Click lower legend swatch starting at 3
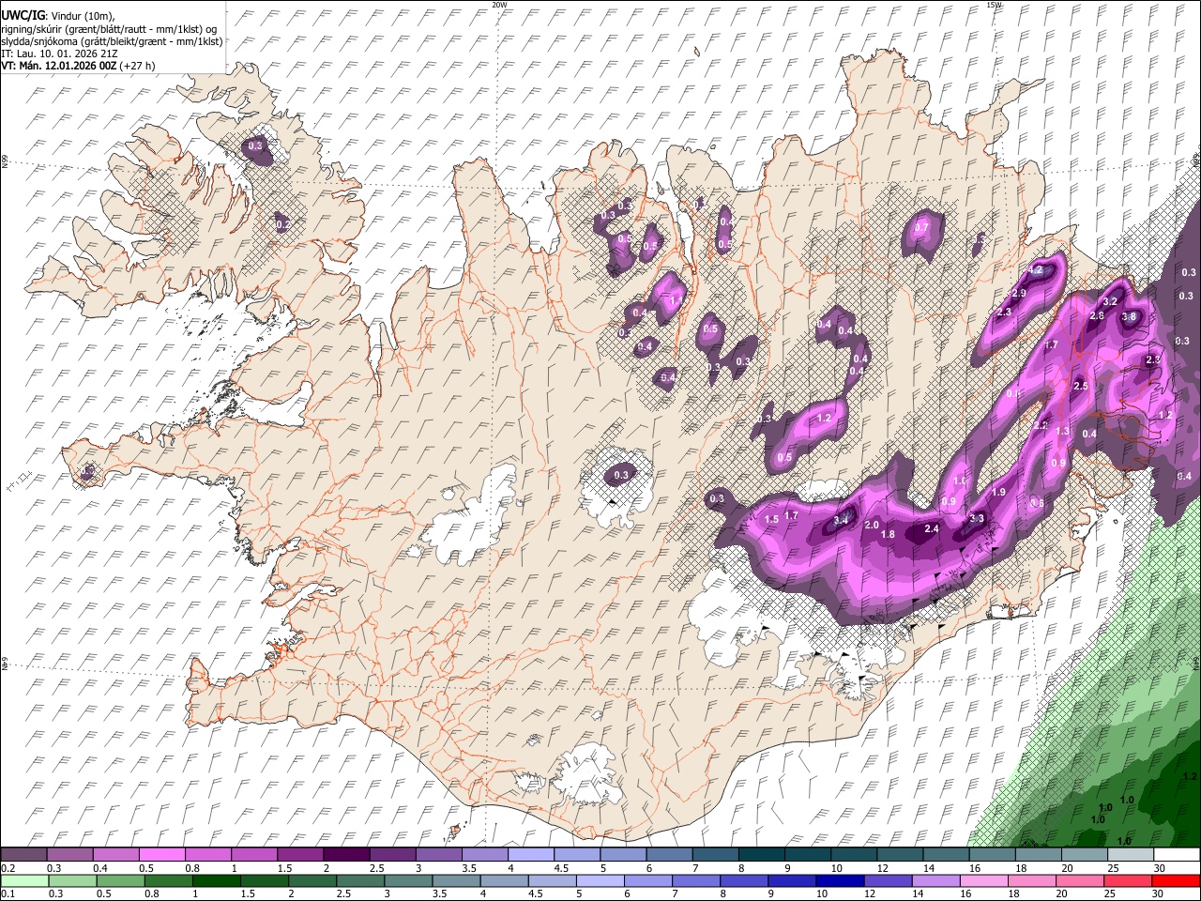1201x901 pixels. pyautogui.click(x=409, y=880)
